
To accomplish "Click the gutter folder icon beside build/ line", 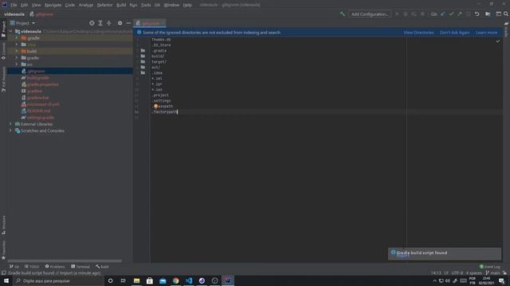I will [143, 56].
